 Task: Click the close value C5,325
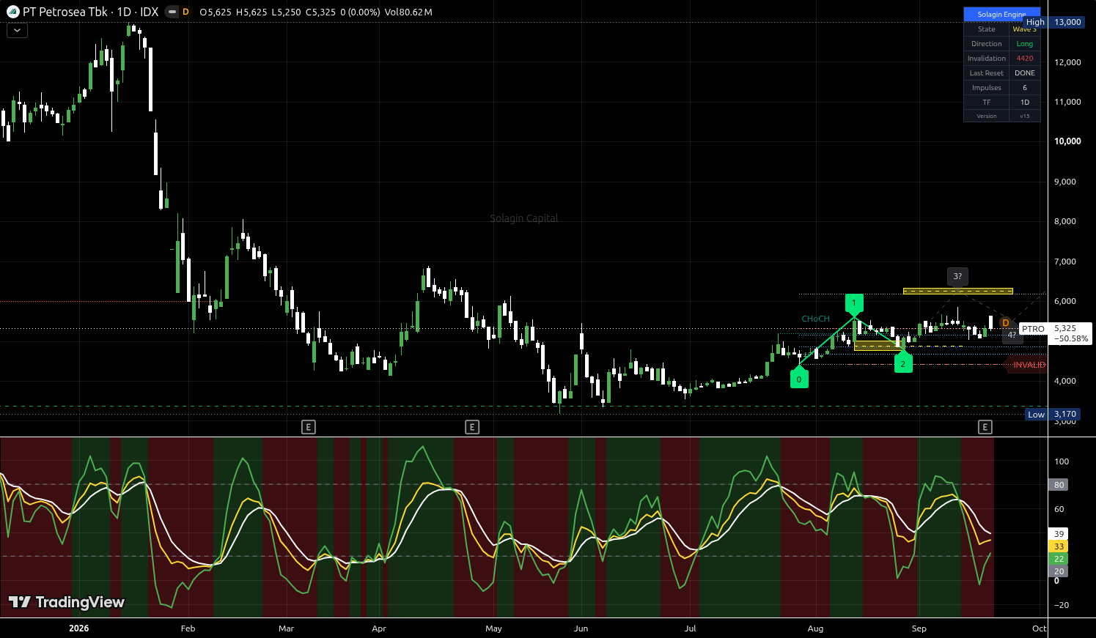pos(321,12)
